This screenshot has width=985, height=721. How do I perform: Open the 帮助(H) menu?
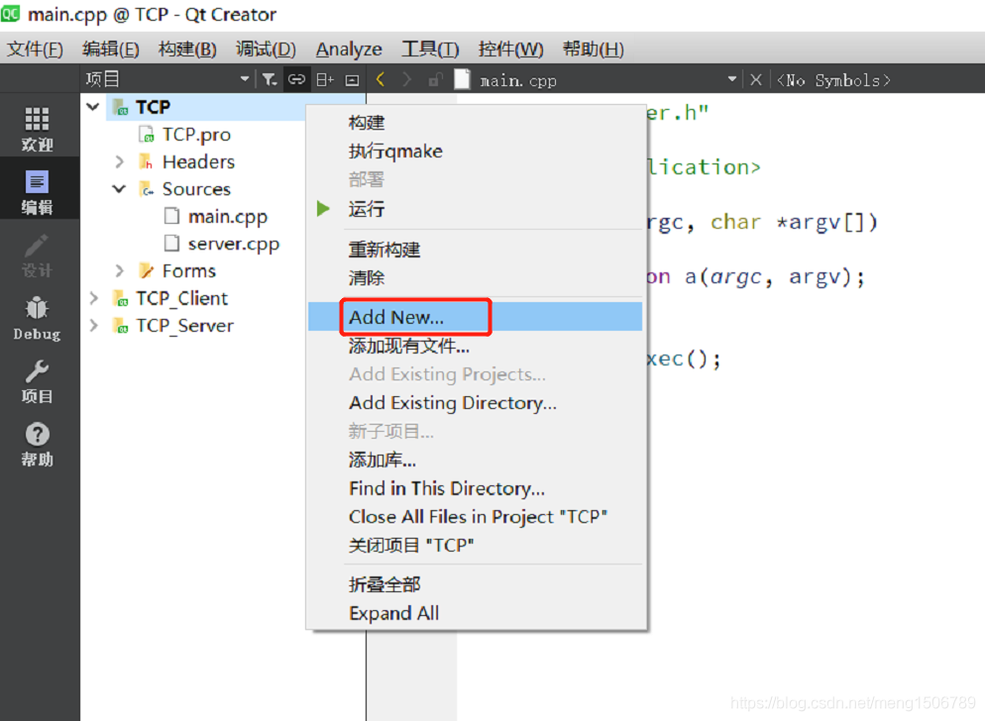tap(593, 49)
